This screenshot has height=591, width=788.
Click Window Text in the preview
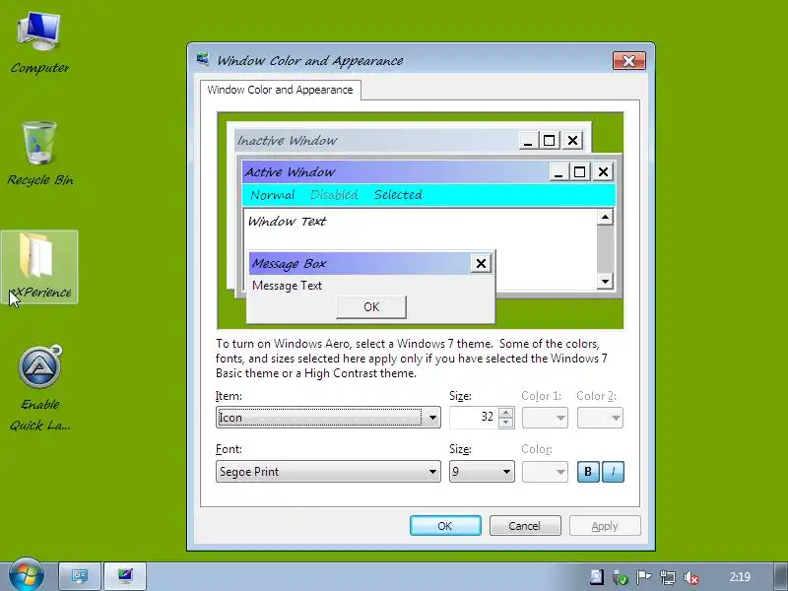point(287,221)
